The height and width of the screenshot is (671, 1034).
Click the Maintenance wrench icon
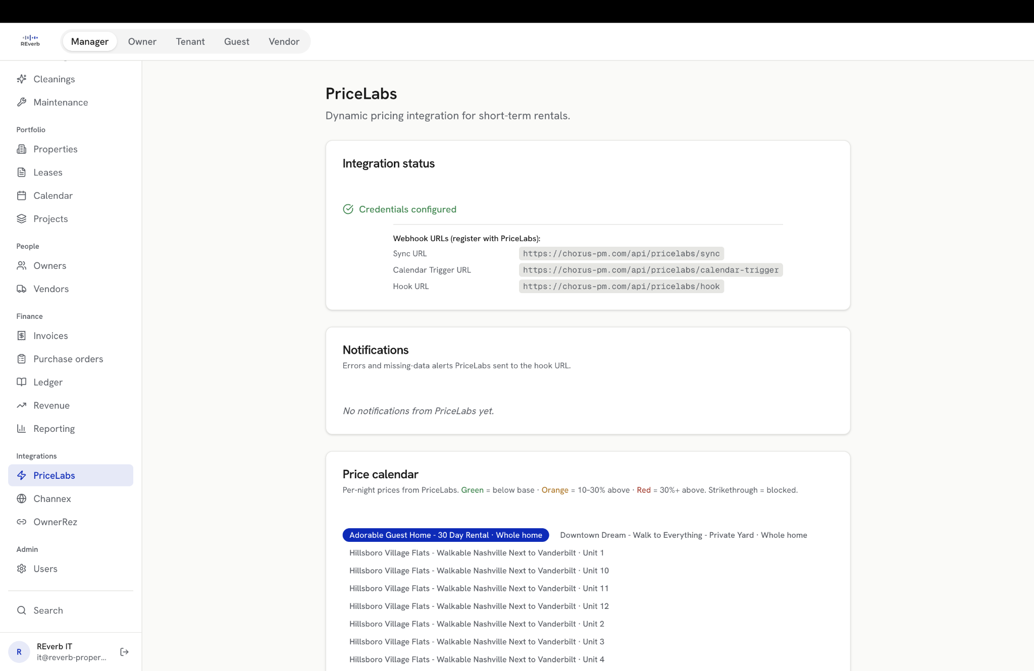click(22, 102)
